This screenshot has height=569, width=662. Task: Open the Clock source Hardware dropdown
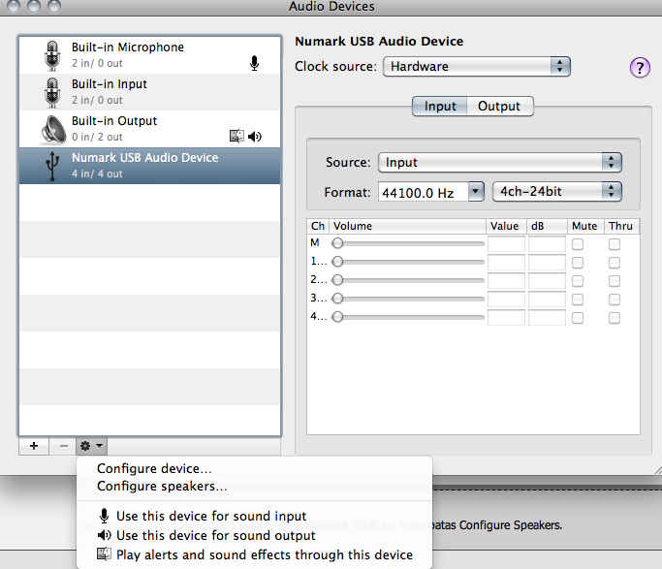click(x=477, y=66)
